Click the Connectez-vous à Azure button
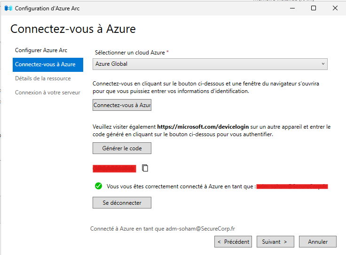This screenshot has height=255, width=346. tap(122, 105)
